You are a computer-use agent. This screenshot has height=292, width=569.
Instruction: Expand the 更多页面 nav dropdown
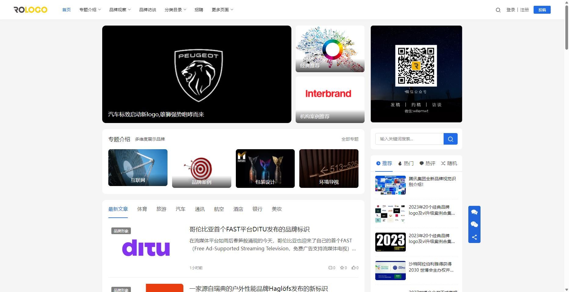[x=222, y=10]
